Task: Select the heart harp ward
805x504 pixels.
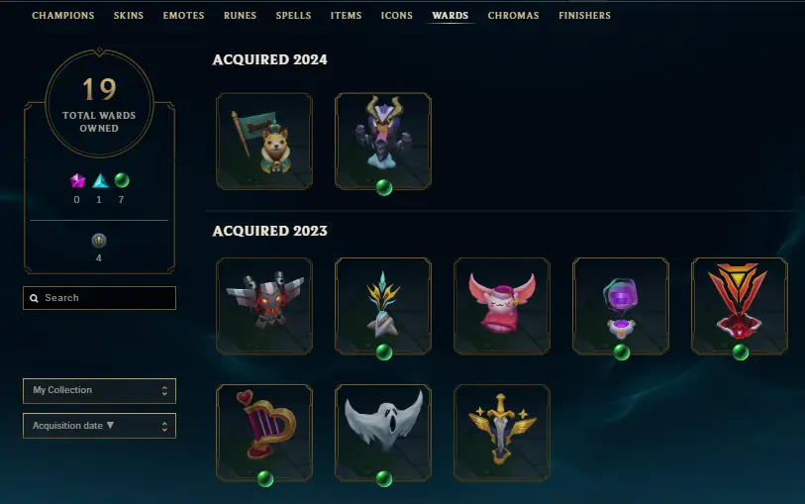Action: 264,433
